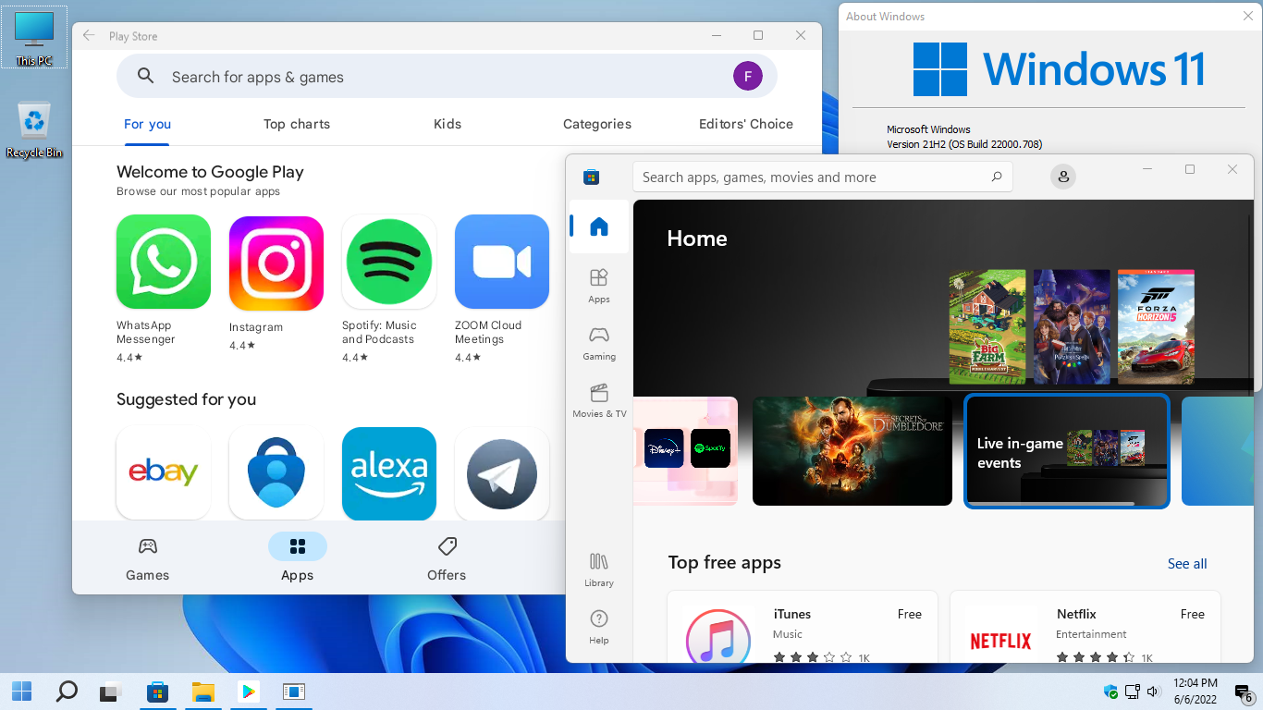
Task: Open Task View on the taskbar
Action: coord(112,691)
